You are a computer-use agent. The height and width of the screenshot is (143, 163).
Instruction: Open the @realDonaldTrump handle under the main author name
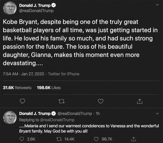coord(37,11)
